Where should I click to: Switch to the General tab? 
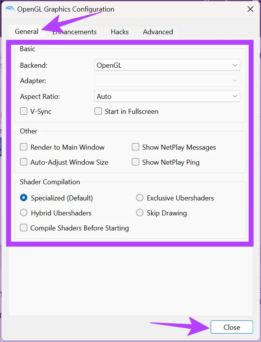[27, 32]
